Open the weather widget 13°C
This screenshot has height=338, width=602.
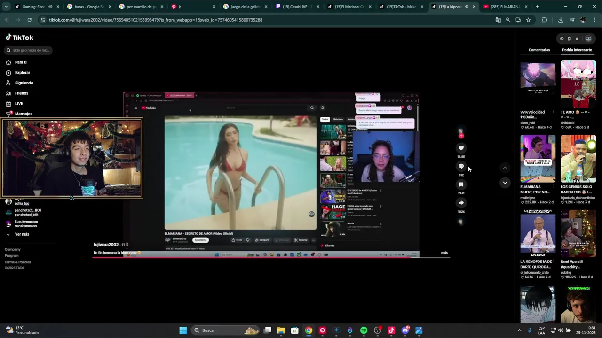(x=22, y=330)
